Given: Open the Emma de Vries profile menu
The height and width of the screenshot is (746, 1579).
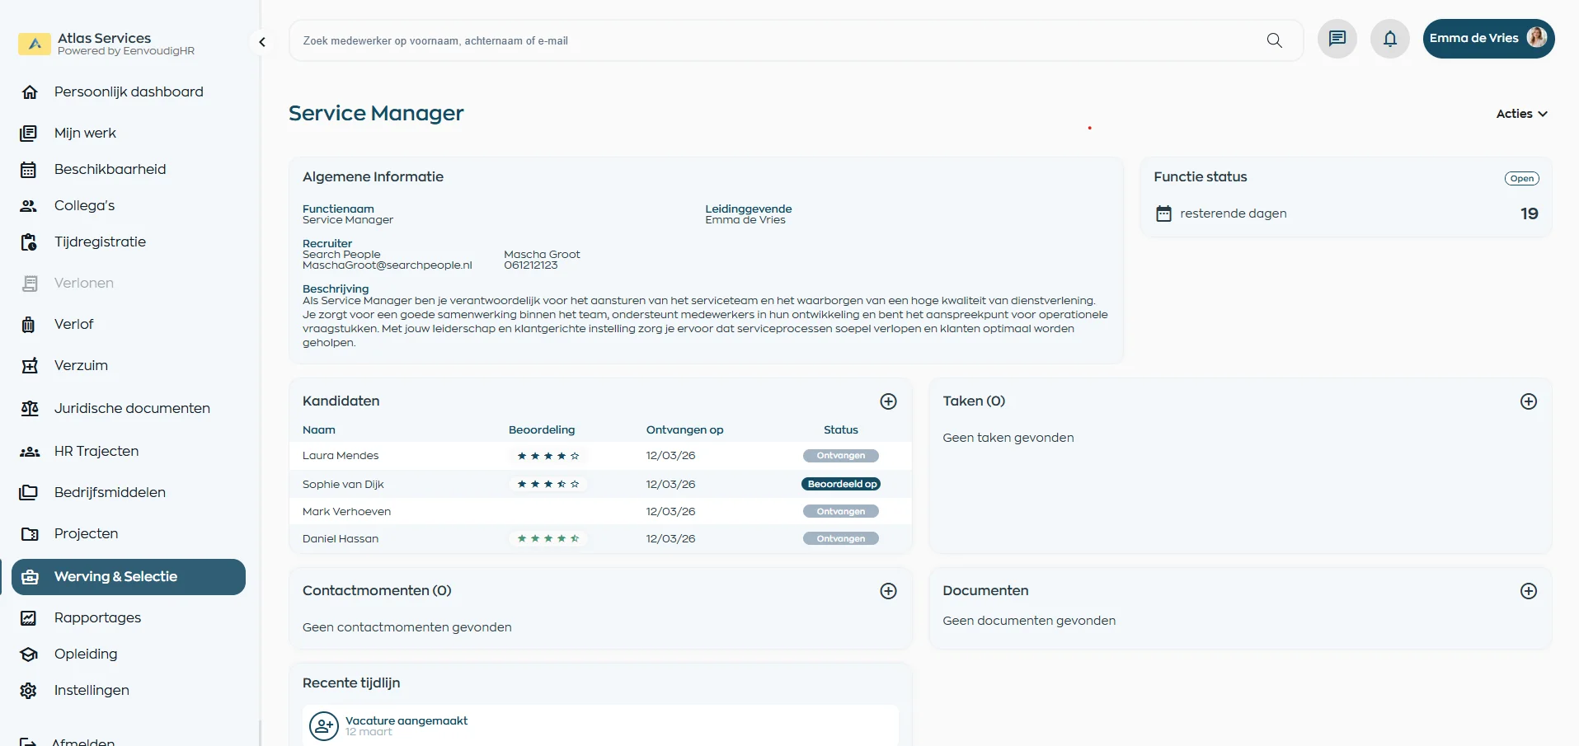Looking at the screenshot, I should (x=1487, y=38).
